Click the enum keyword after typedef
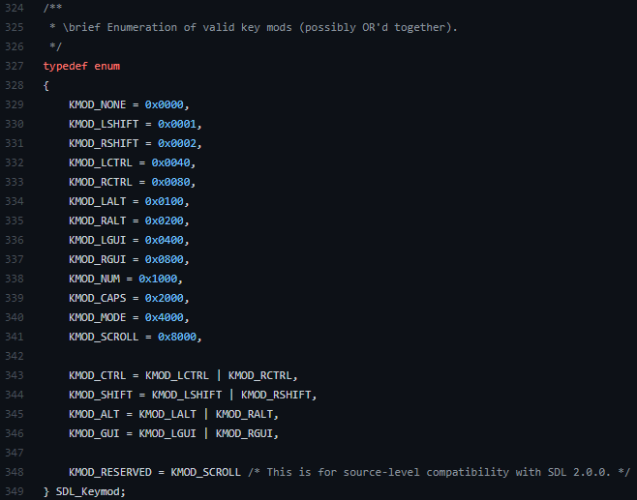The width and height of the screenshot is (637, 500). tap(106, 66)
